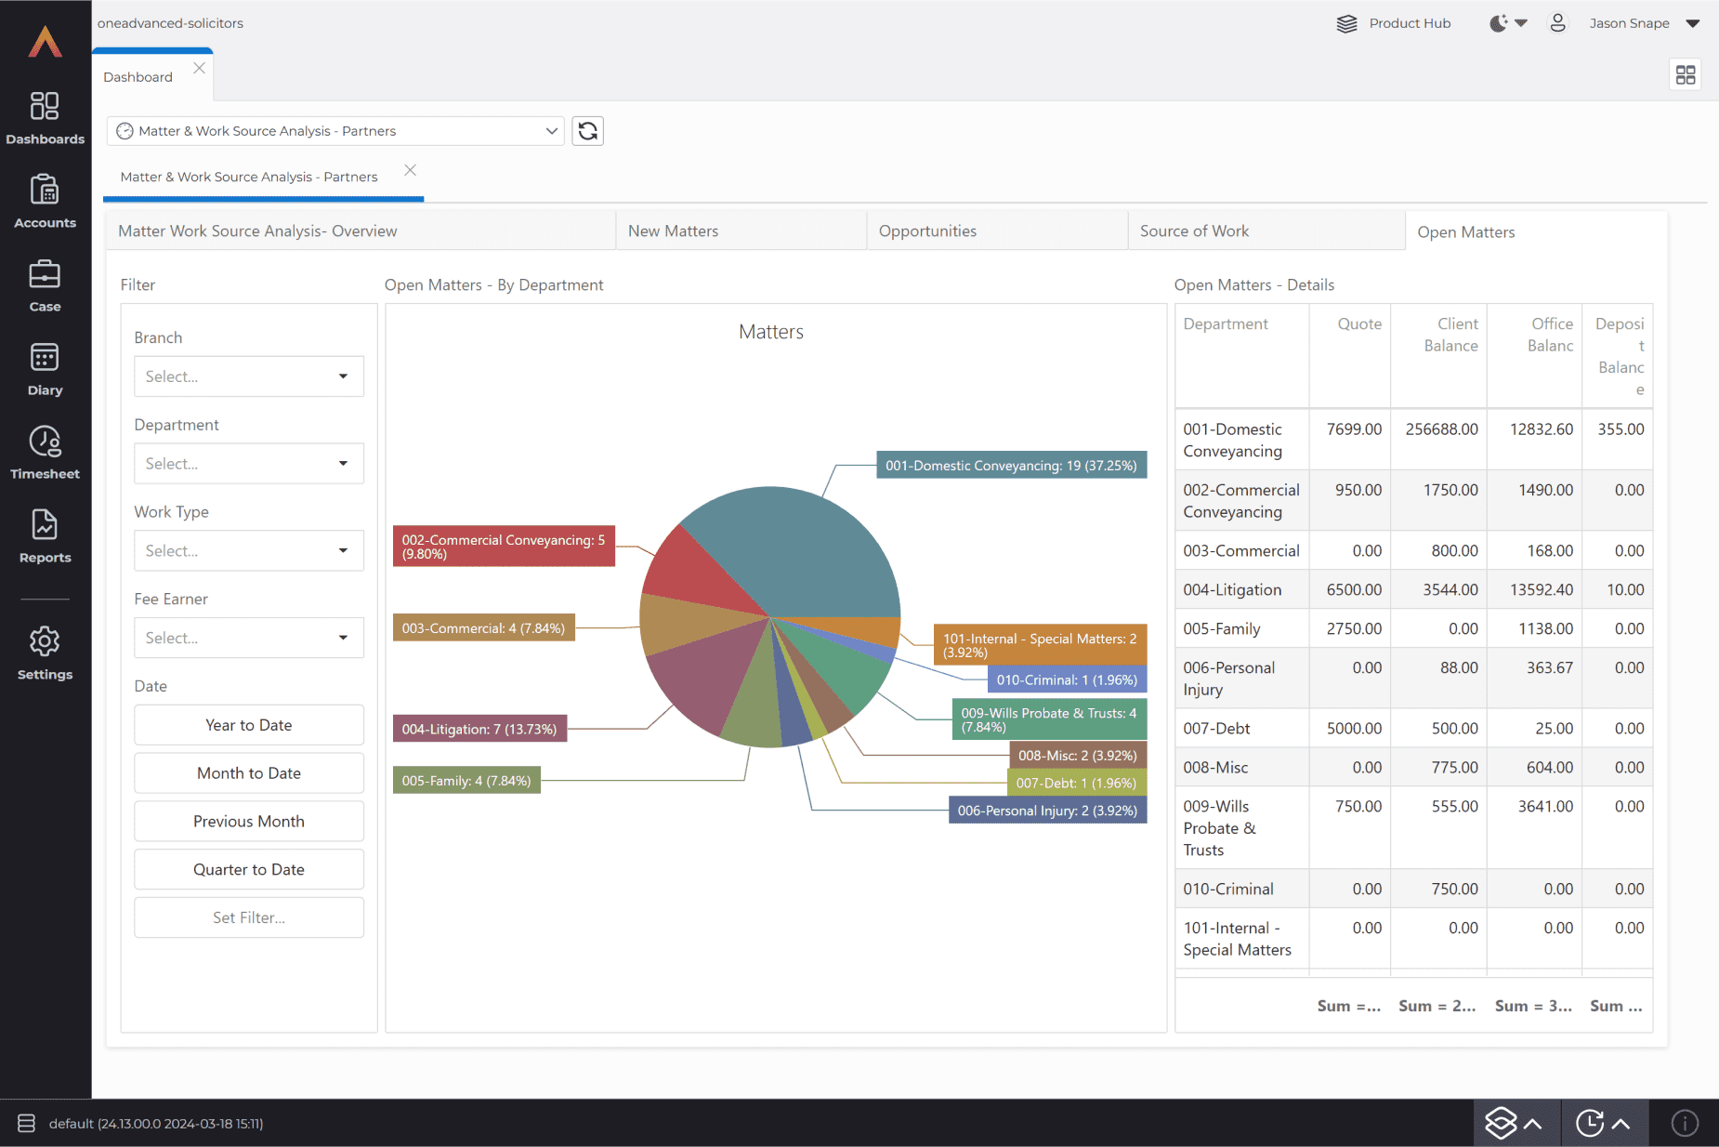Image resolution: width=1719 pixels, height=1147 pixels.
Task: Toggle dark mode theme switcher
Action: [x=1507, y=23]
